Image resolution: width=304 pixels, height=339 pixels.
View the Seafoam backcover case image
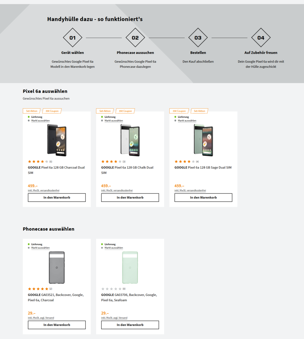(x=130, y=267)
